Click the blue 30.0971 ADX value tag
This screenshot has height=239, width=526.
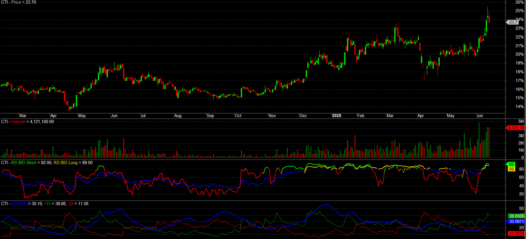tap(516, 221)
